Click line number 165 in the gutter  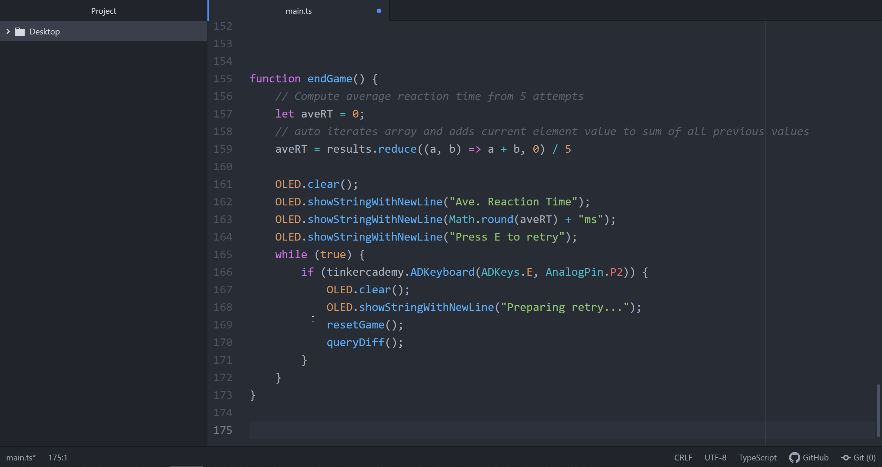[x=223, y=255]
